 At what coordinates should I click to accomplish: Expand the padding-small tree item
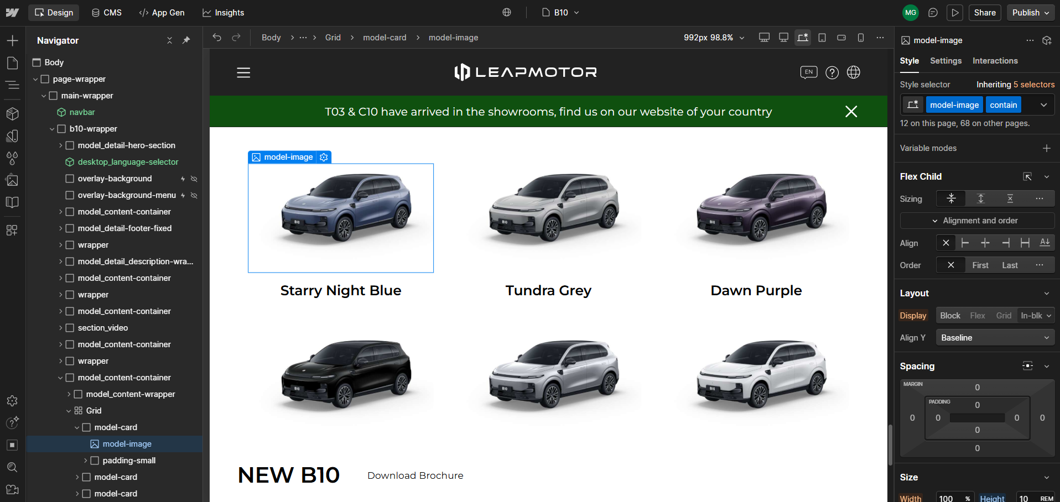85,461
